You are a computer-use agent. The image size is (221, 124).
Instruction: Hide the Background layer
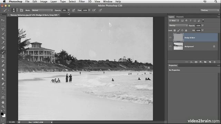(x=170, y=46)
